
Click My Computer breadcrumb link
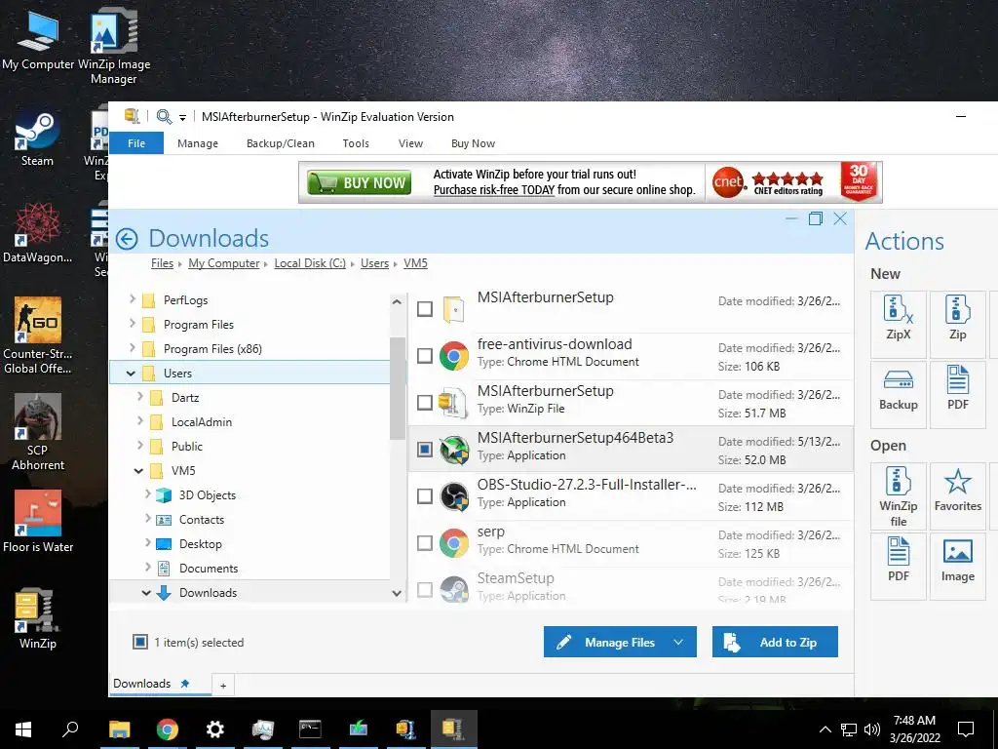pyautogui.click(x=224, y=263)
